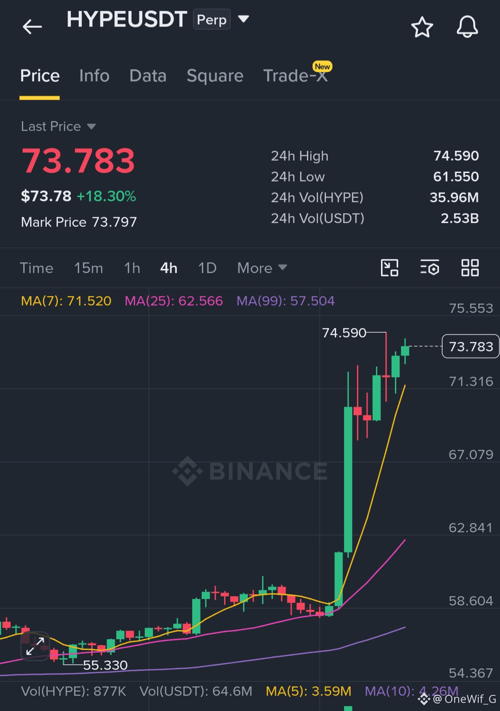Tap the latest green candlestick
The height and width of the screenshot is (711, 500).
[405, 350]
